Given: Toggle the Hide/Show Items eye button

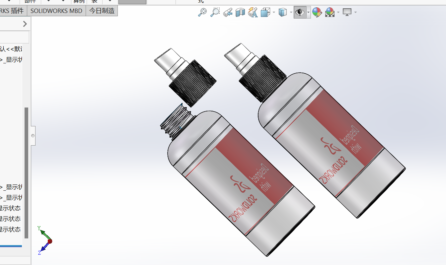Looking at the screenshot, I should (300, 12).
